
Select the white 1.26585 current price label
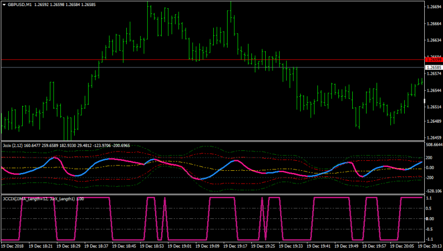(x=434, y=67)
